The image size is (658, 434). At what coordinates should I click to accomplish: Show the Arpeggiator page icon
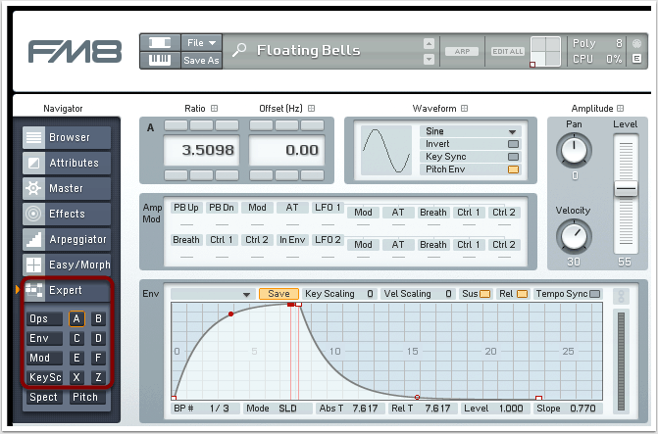pos(33,240)
